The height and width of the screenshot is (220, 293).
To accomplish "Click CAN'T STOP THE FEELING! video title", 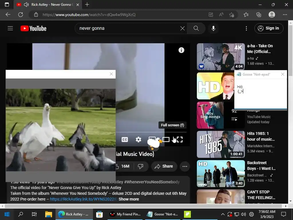I will (x=261, y=195).
